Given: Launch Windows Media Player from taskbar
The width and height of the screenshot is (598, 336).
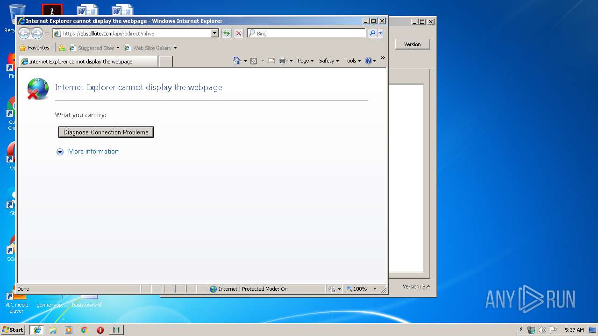Looking at the screenshot, I should (69, 330).
